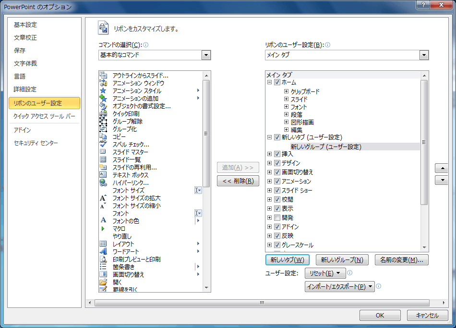456x328 pixels.
Task: Open the リセット dropdown button
Action: point(325,273)
